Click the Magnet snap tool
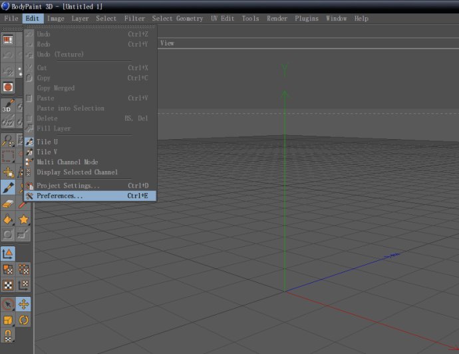459x354 pixels. [x=8, y=335]
